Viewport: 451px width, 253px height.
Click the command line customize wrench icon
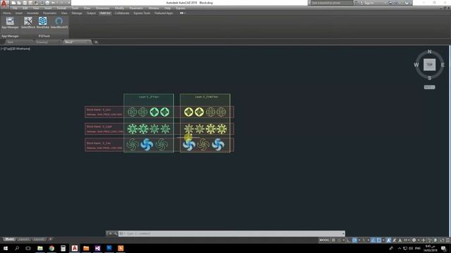pyautogui.click(x=116, y=233)
